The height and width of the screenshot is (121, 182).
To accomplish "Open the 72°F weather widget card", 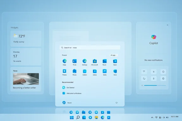I will (26, 38).
